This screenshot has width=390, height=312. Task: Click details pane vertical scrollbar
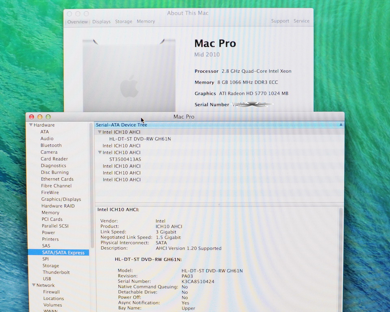pos(340,259)
